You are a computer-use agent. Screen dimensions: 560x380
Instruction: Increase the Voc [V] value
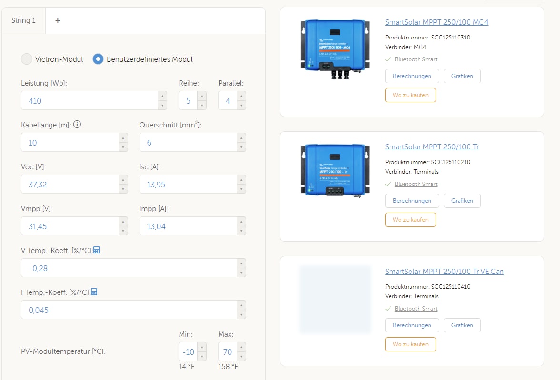point(123,179)
